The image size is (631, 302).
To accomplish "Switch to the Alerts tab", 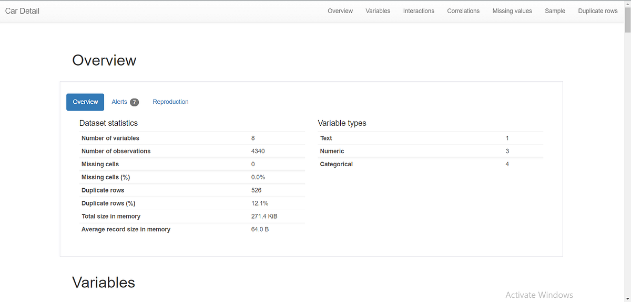I will (119, 102).
